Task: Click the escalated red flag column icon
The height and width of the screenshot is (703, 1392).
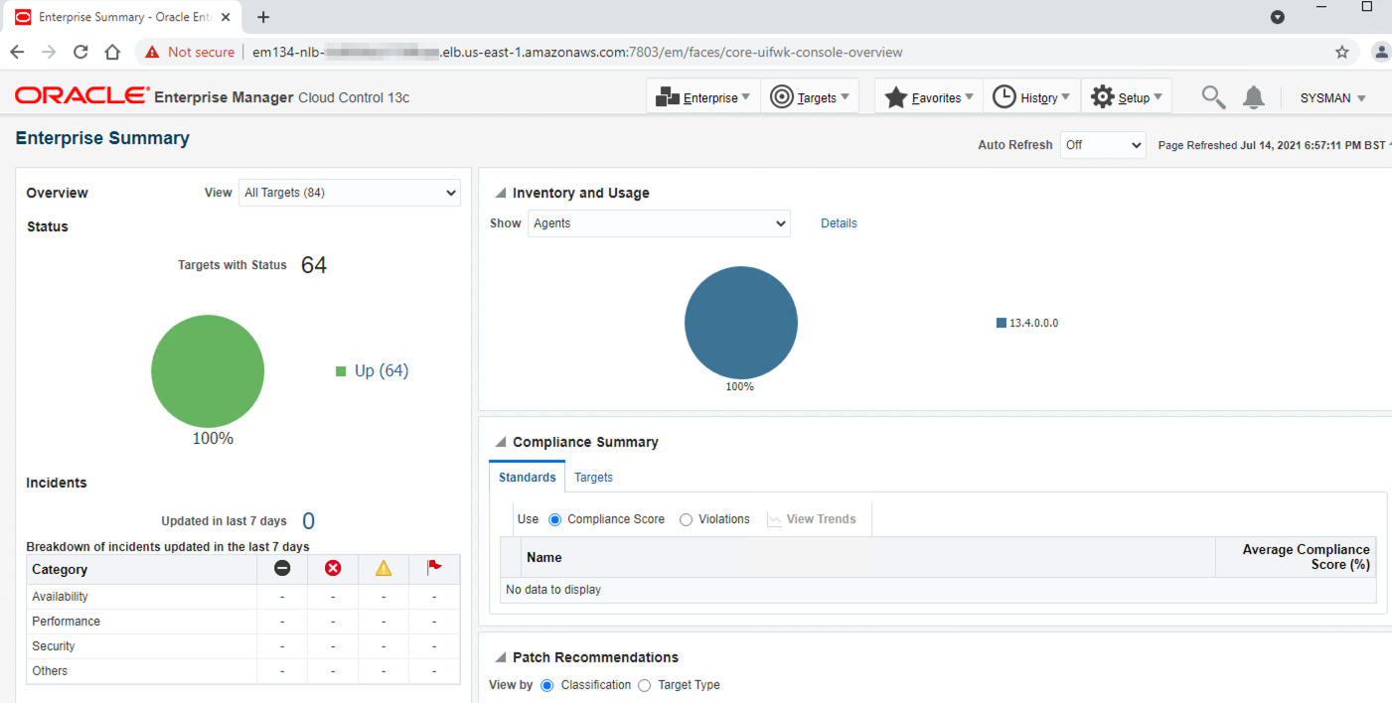Action: [x=434, y=568]
